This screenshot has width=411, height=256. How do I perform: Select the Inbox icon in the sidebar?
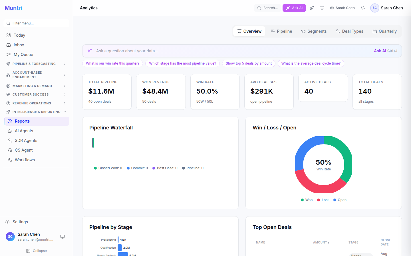[x=9, y=45]
